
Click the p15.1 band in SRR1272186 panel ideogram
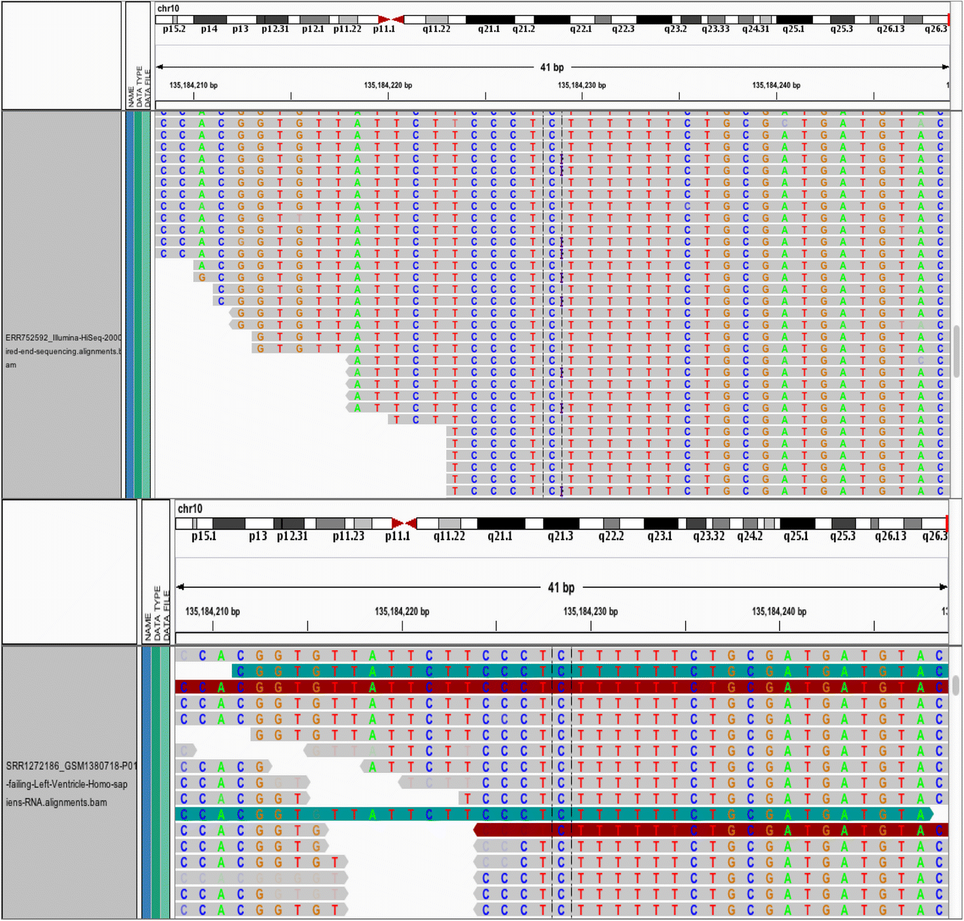pos(204,536)
